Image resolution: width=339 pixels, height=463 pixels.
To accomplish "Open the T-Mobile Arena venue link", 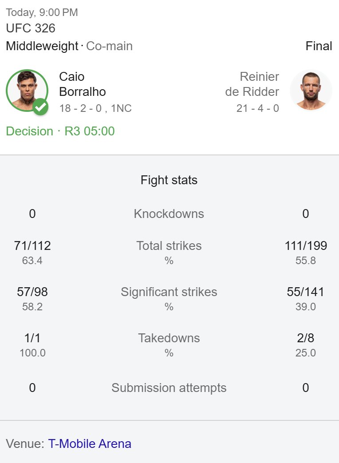I will coord(90,443).
